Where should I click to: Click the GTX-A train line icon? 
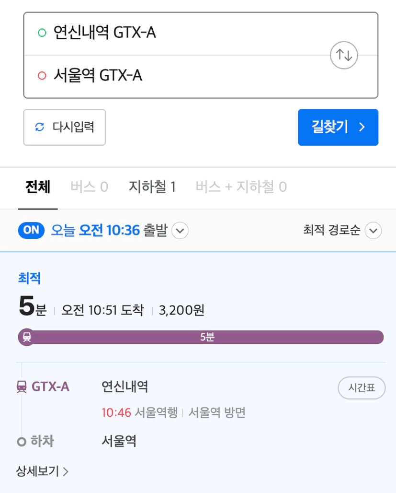pos(22,387)
